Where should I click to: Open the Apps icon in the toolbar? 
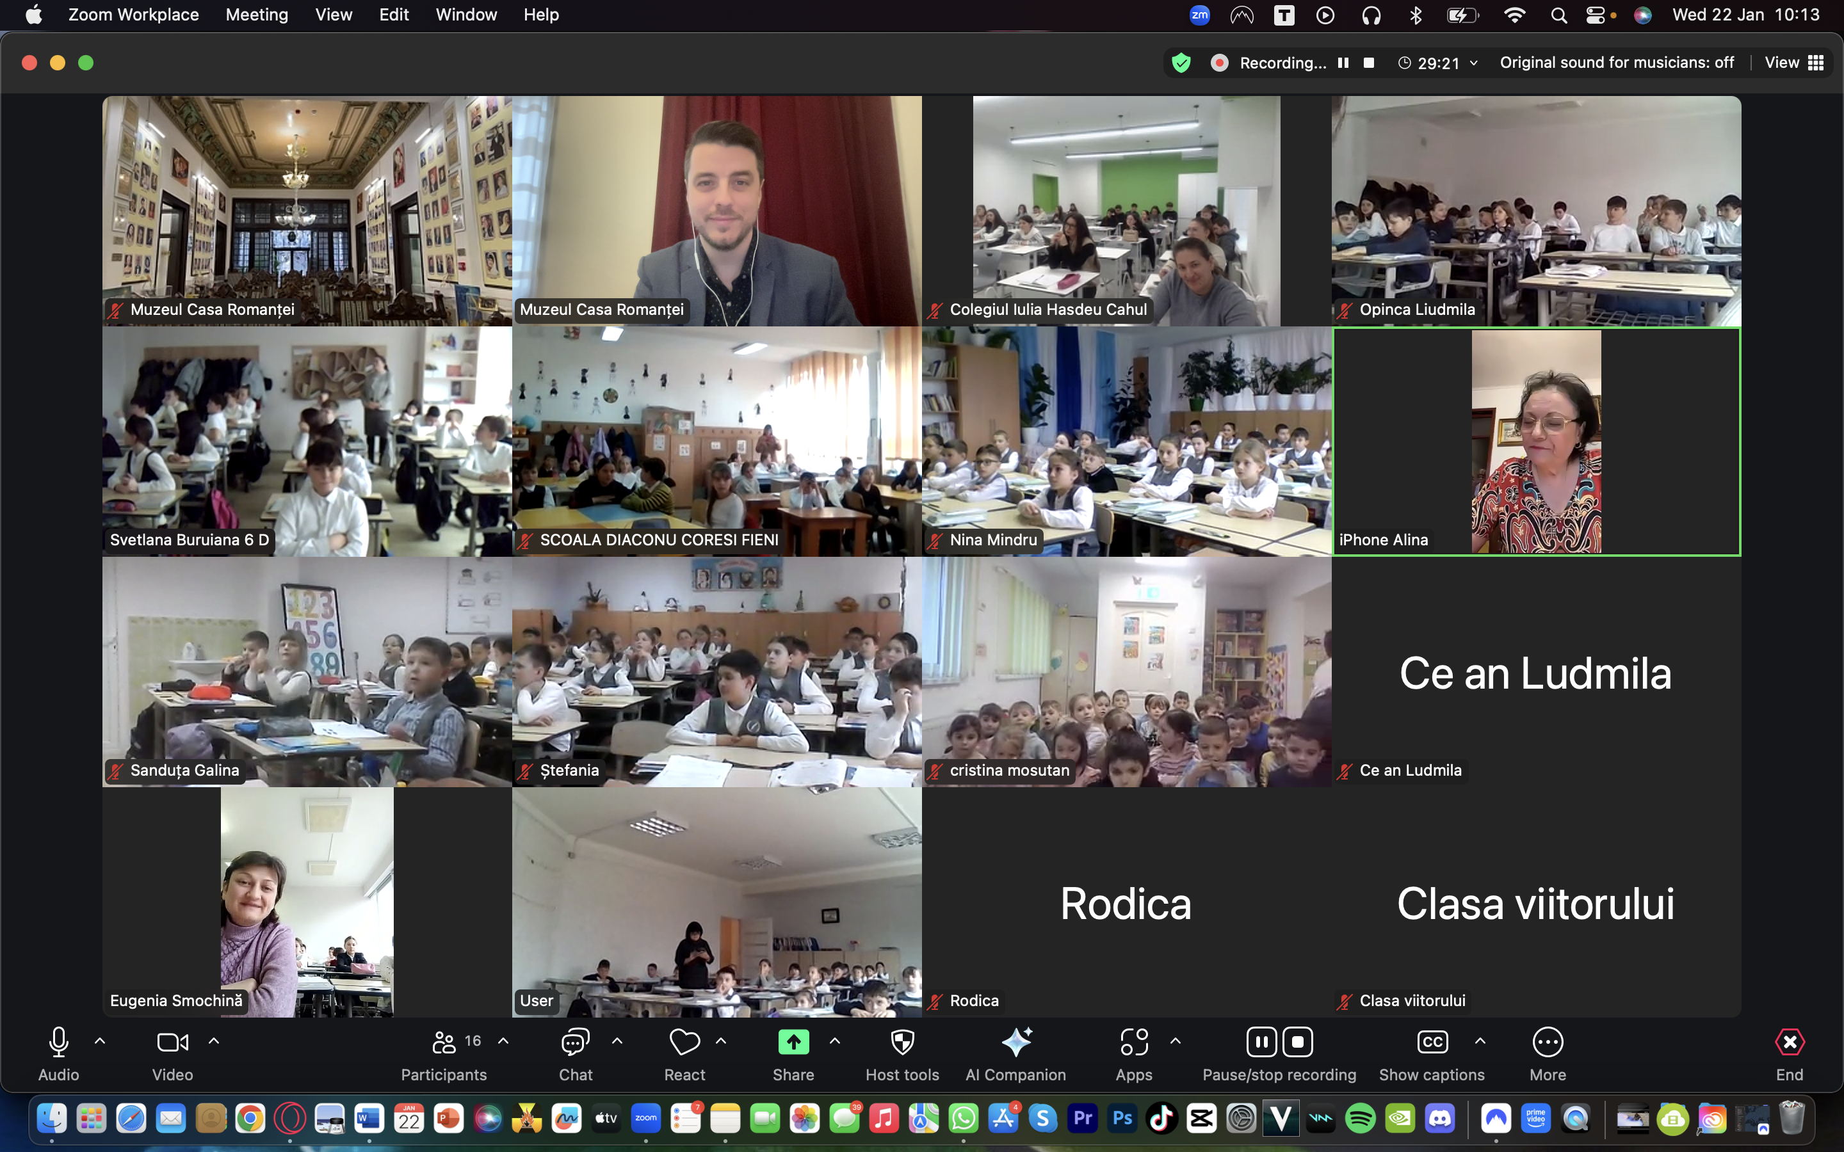(x=1134, y=1043)
